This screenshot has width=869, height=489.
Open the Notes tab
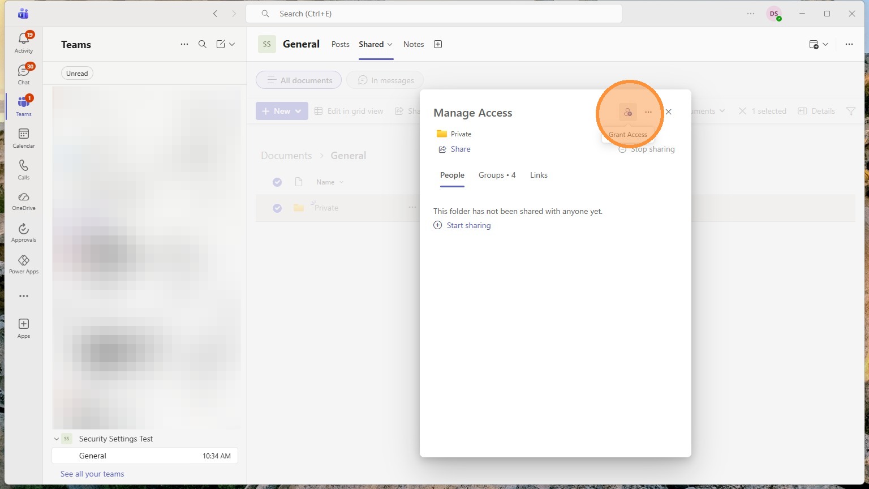coord(414,44)
